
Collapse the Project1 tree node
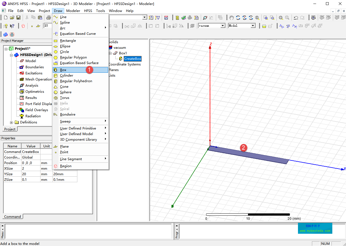click(x=6, y=49)
